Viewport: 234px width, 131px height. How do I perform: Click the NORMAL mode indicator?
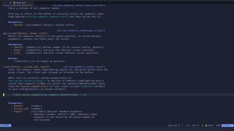pyautogui.click(x=6, y=126)
